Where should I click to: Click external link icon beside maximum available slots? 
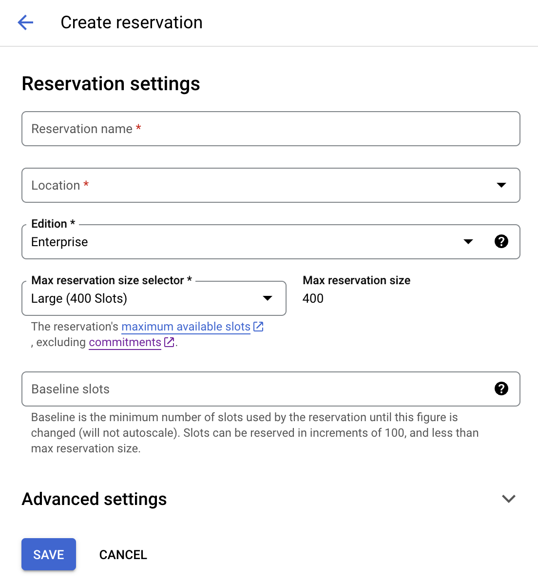coord(258,327)
